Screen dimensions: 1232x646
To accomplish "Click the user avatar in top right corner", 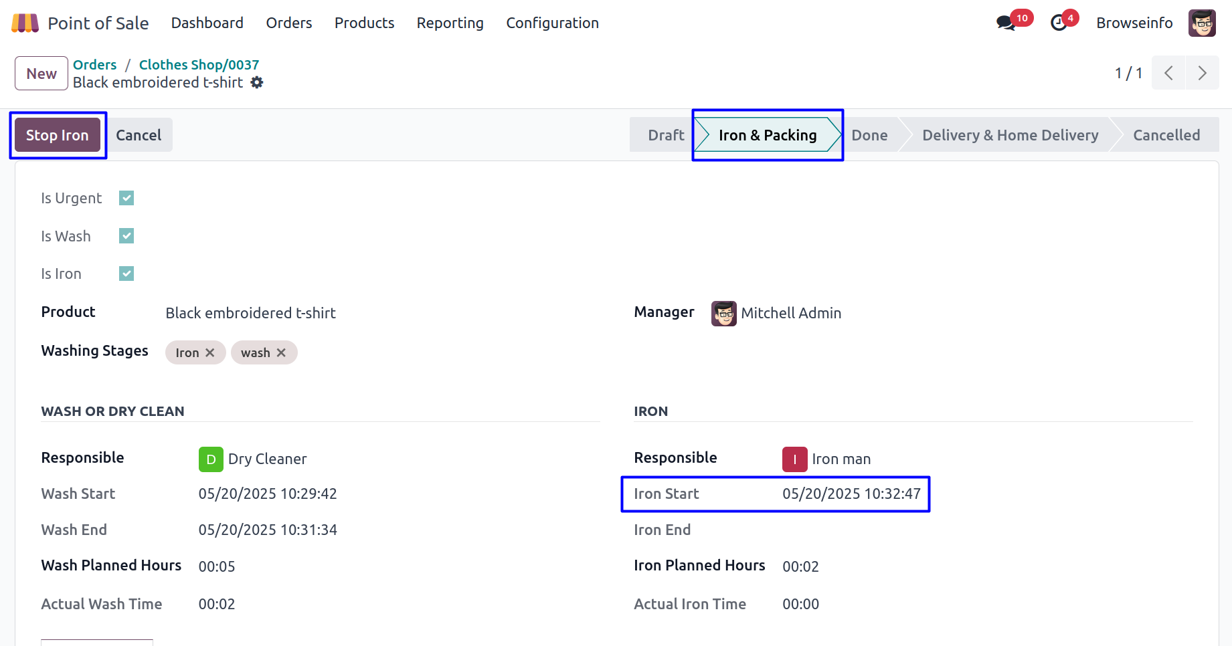I will coord(1202,23).
